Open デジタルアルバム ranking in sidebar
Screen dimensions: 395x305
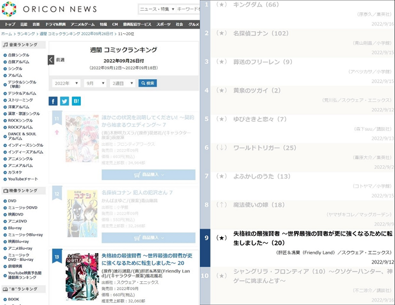click(x=22, y=93)
